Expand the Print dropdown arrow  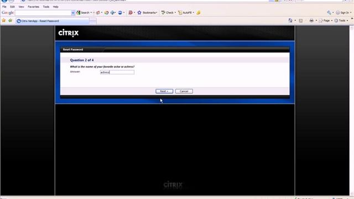pos(316,20)
